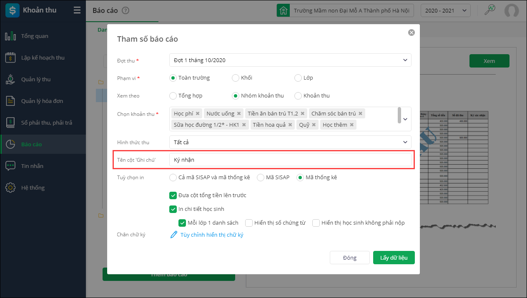
Task: Go to Tổng quan in the sidebar
Action: click(x=35, y=36)
